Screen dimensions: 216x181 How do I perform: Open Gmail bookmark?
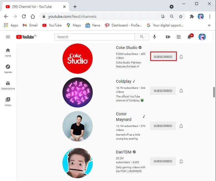coord(30,25)
